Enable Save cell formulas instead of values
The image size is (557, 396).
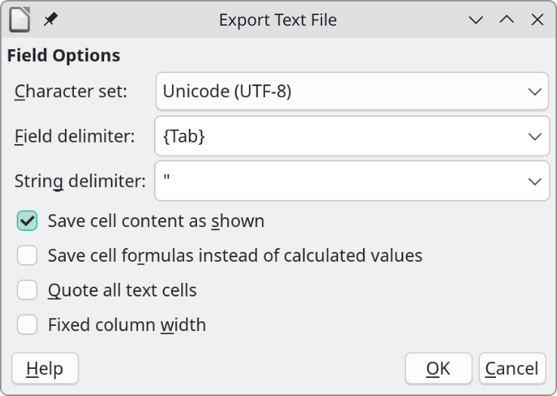28,256
